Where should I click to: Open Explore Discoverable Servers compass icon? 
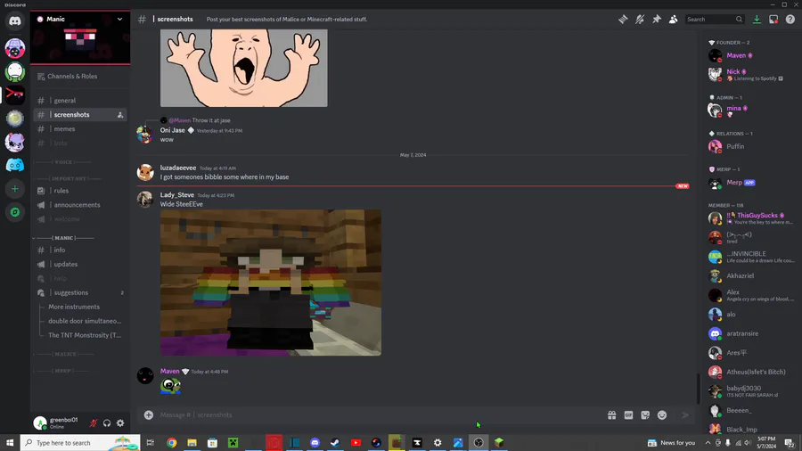pos(15,212)
